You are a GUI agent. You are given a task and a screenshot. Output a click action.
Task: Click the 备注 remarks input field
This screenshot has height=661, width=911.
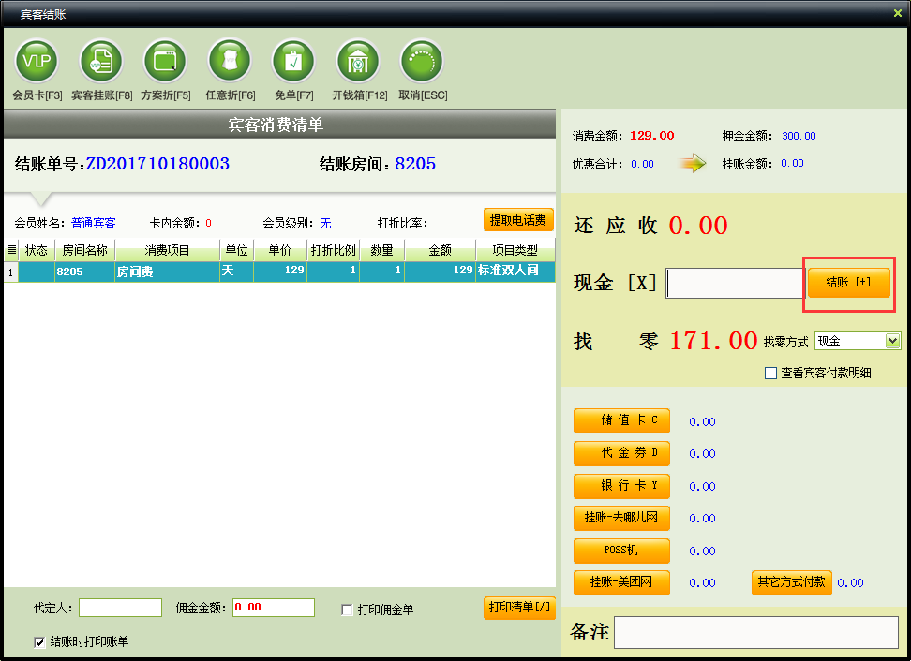[x=756, y=633]
